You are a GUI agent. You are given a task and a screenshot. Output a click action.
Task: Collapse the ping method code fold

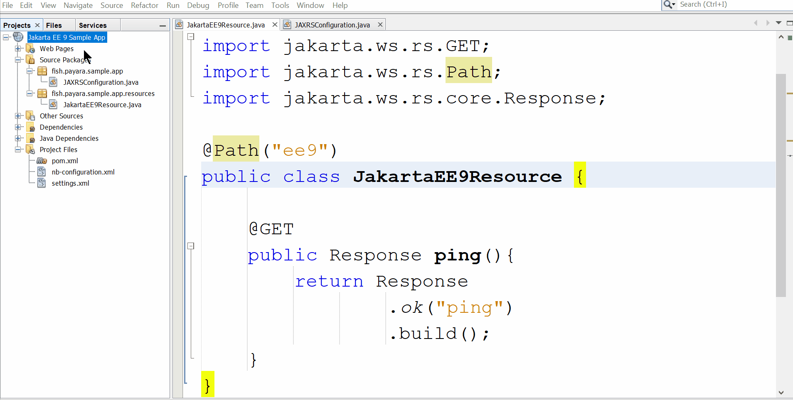(191, 246)
